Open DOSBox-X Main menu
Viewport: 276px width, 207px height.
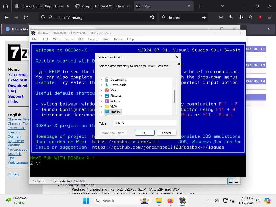point(36,39)
